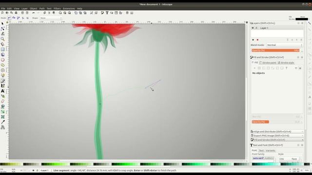This screenshot has width=312, height=175.
Task: Switch to Text tab in Text and Font
Action: point(261,151)
